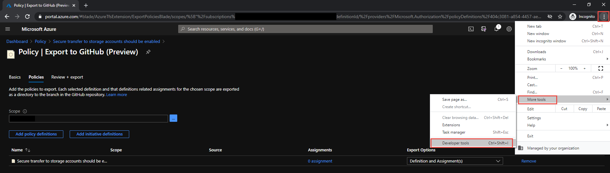Open the Azure portal hamburger menu
Screen dimensions: 610x173
8,29
